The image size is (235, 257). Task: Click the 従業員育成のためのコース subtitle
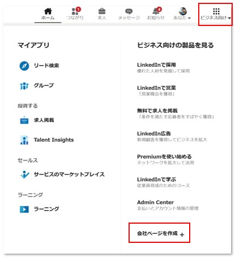[163, 185]
